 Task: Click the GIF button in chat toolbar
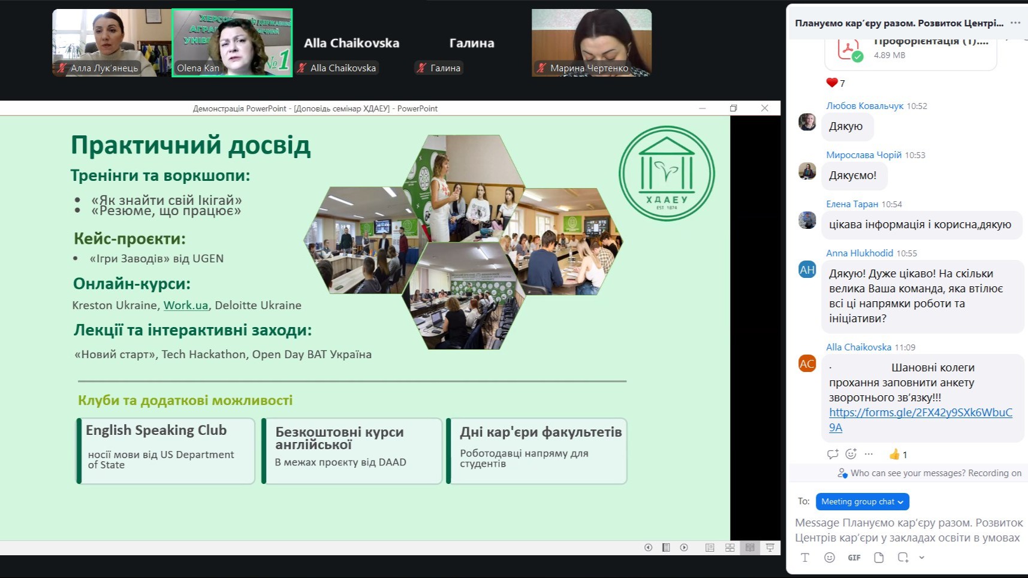pos(854,558)
